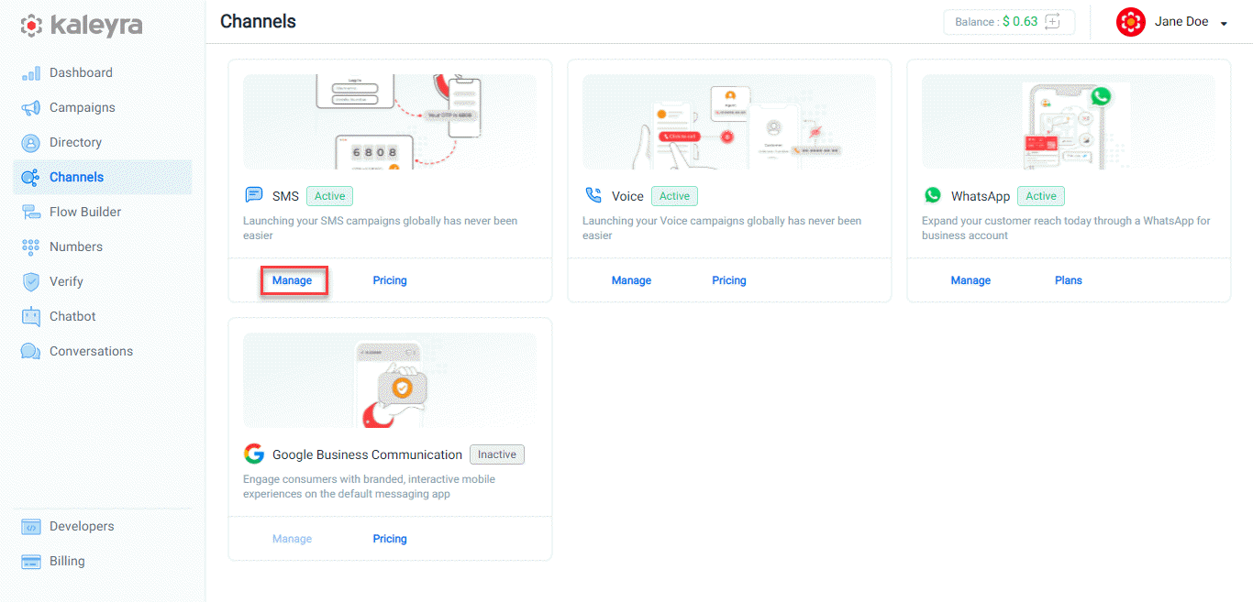Screen dimensions: 1253x602
Task: Click the SMS channel title
Action: pos(285,196)
